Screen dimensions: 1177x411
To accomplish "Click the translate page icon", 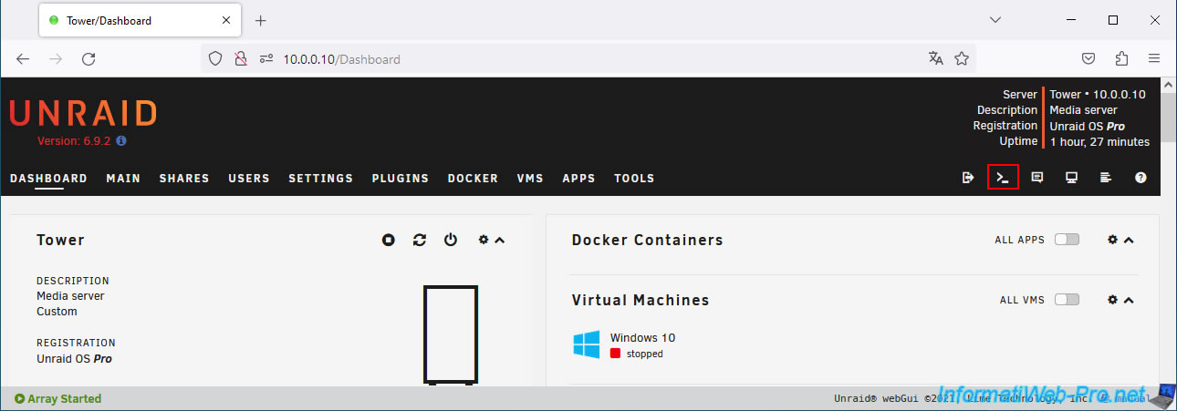I will pos(935,58).
